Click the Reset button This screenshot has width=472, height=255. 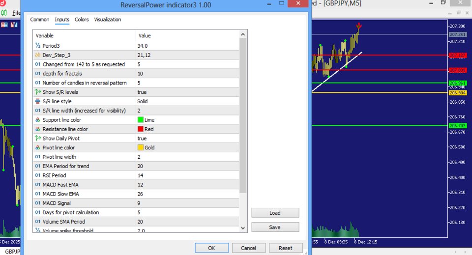pos(285,248)
